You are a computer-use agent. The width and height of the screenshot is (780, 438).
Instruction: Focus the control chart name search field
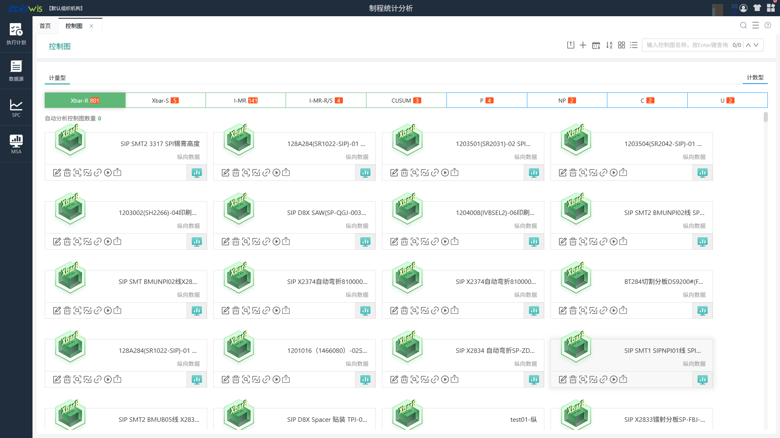point(687,45)
